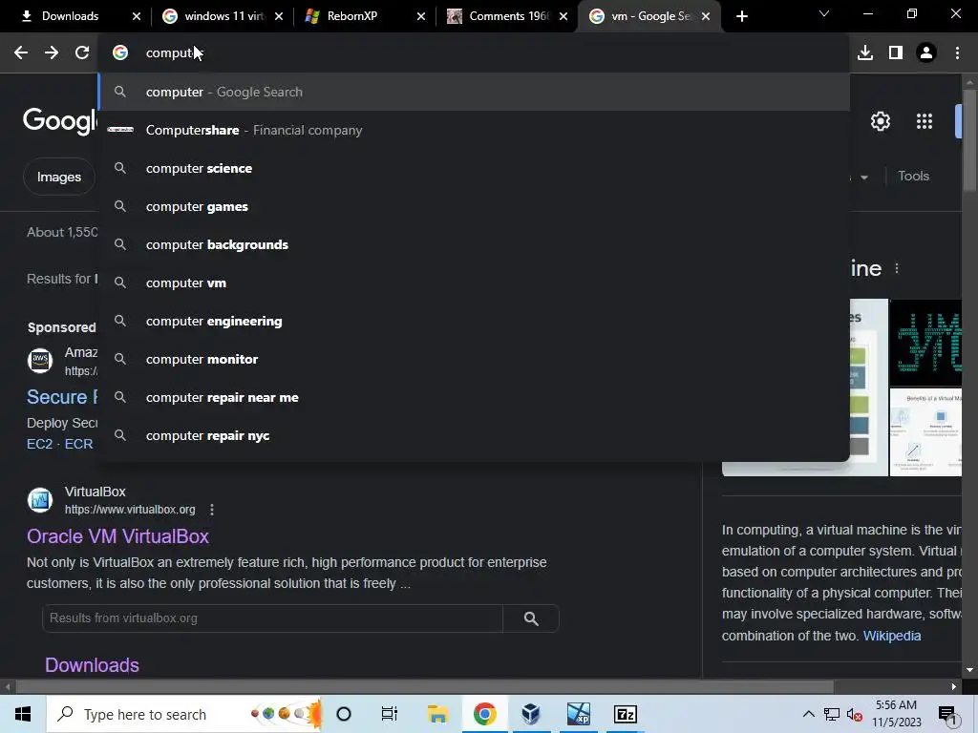Open a new tab with the plus button
This screenshot has height=733, width=978.
pos(741,16)
